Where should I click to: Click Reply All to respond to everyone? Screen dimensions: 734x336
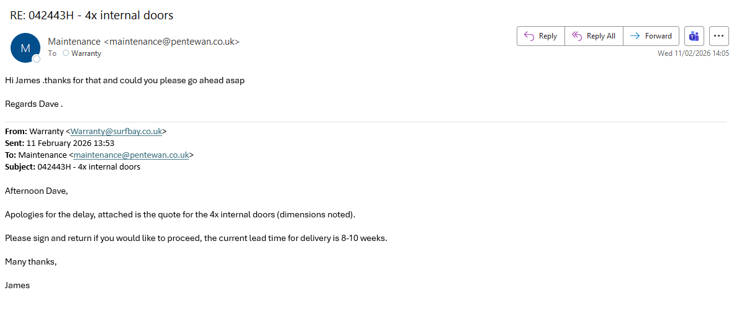594,36
